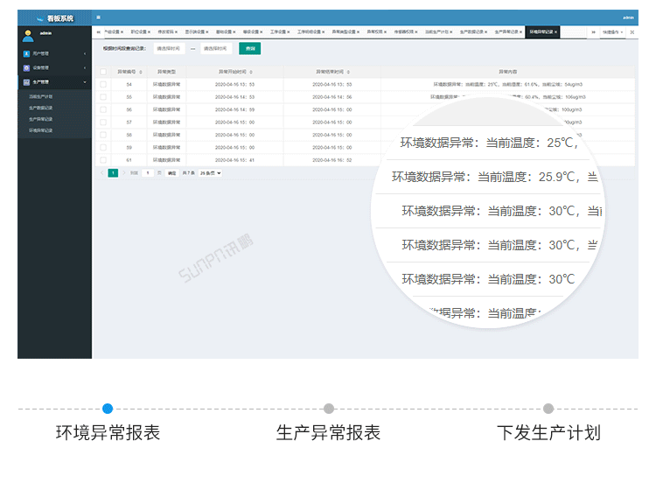Toggle the select-all checkbox in table header

[103, 72]
